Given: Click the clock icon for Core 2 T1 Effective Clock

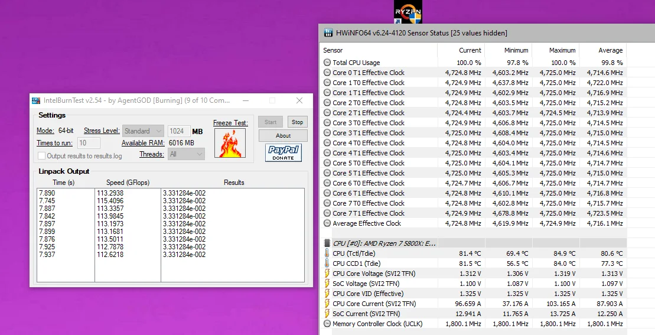Looking at the screenshot, I should click(327, 113).
